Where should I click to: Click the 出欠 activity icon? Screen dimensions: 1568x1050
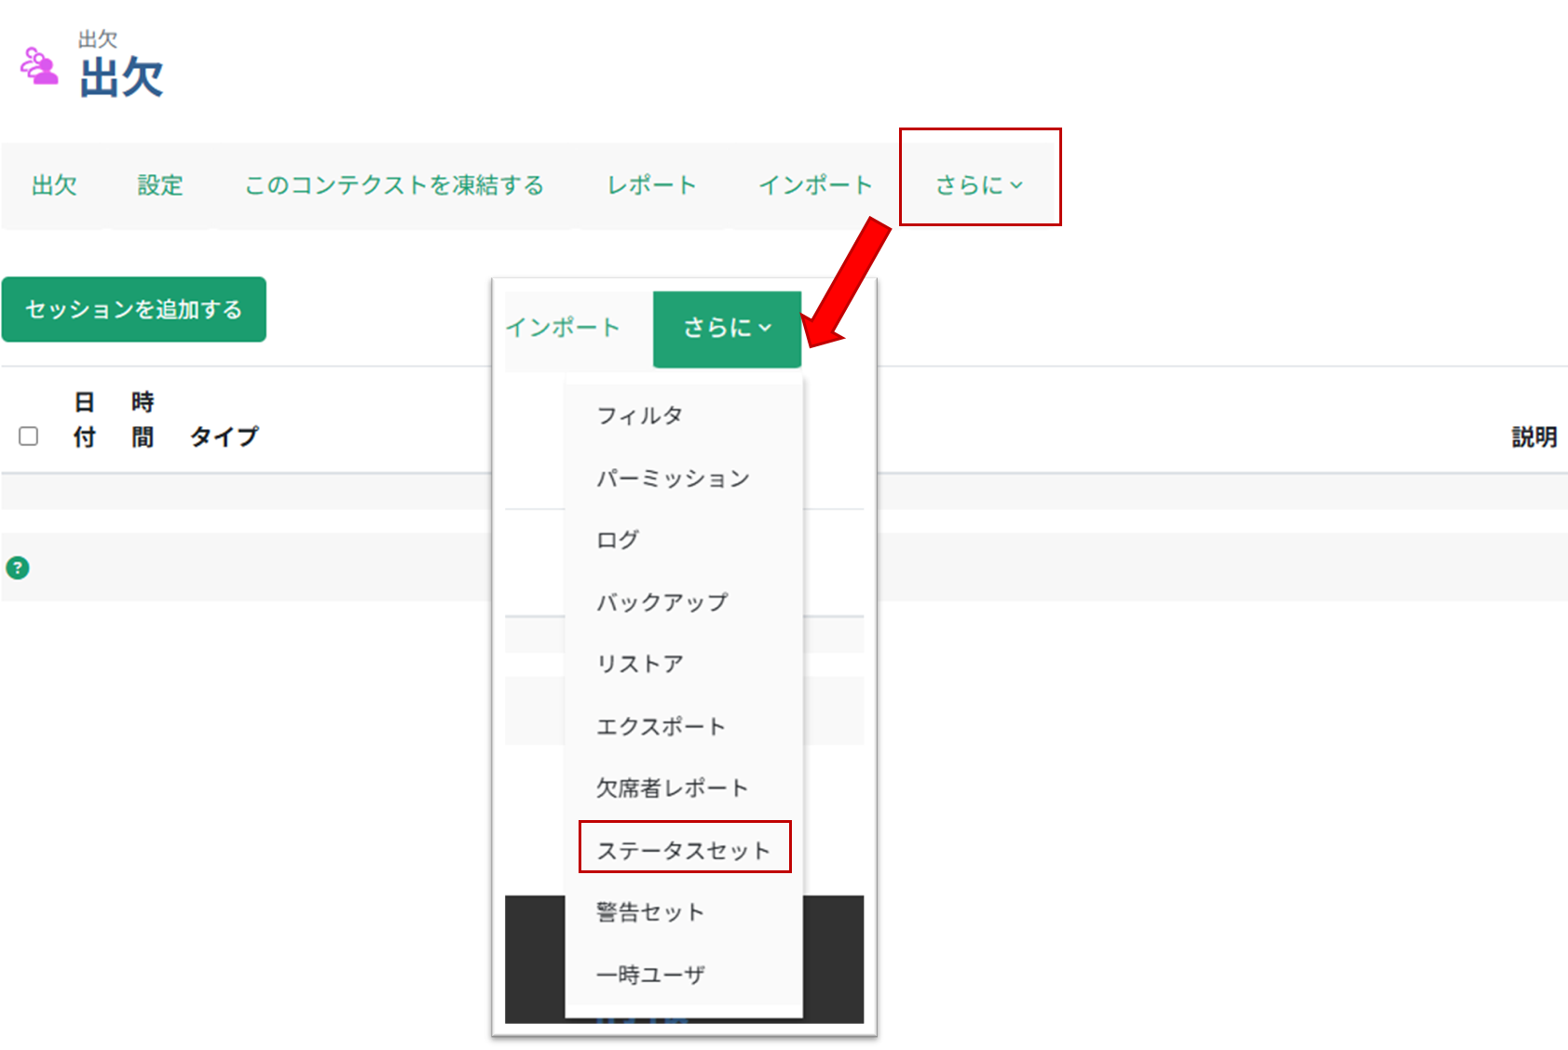coord(37,65)
